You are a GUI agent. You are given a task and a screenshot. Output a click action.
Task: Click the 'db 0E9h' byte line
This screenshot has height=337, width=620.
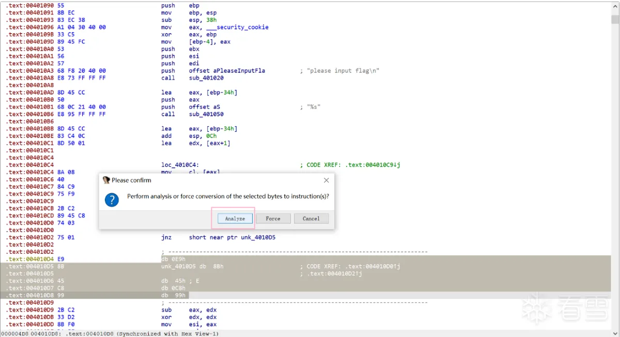(x=173, y=259)
